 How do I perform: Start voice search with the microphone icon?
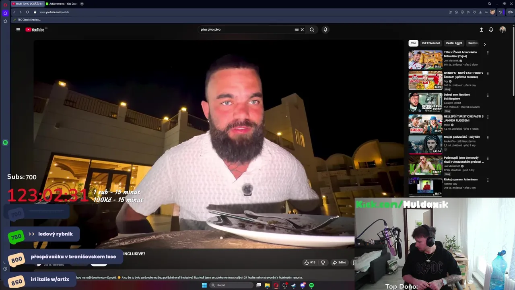(325, 29)
